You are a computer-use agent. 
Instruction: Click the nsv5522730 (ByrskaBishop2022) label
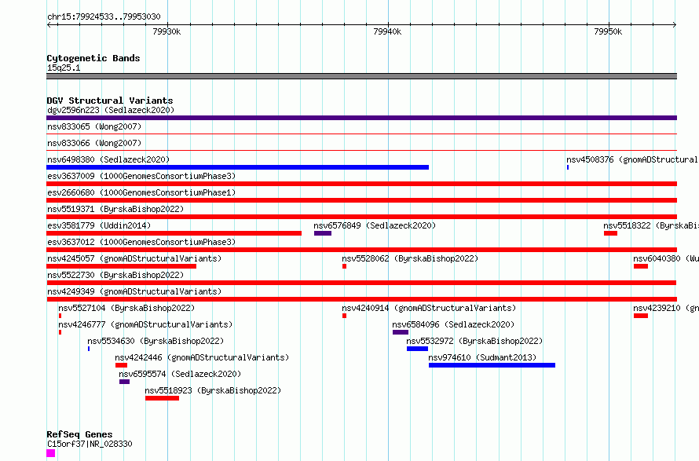(x=115, y=275)
